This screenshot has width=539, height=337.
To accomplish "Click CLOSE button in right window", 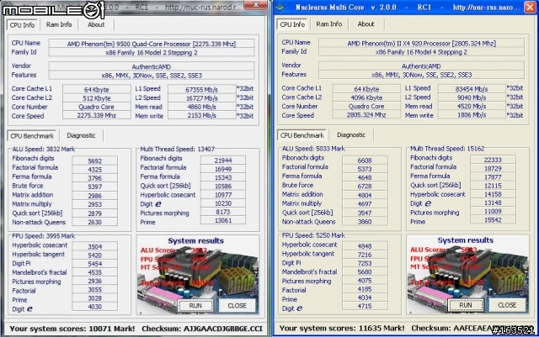I will [x=507, y=305].
